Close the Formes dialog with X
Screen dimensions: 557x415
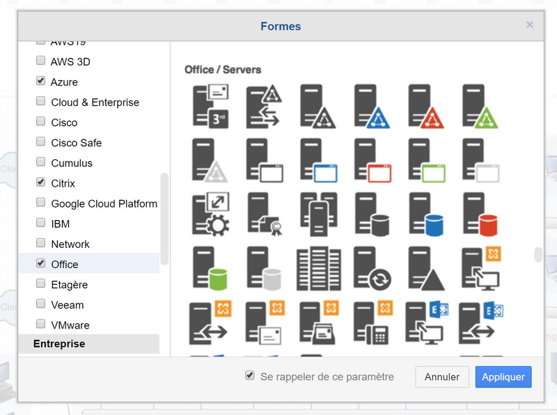(530, 25)
